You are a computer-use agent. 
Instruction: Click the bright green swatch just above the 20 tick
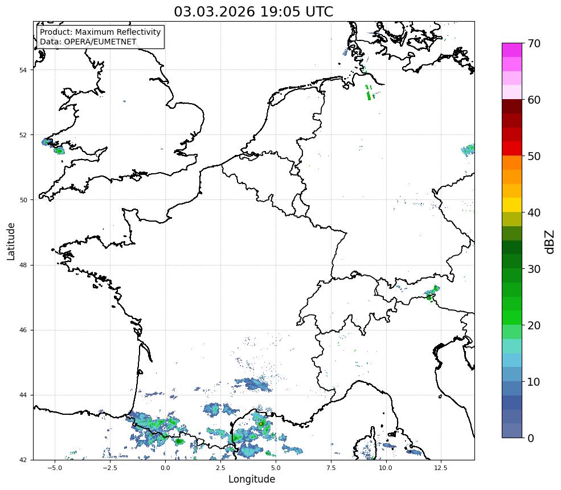(x=512, y=318)
